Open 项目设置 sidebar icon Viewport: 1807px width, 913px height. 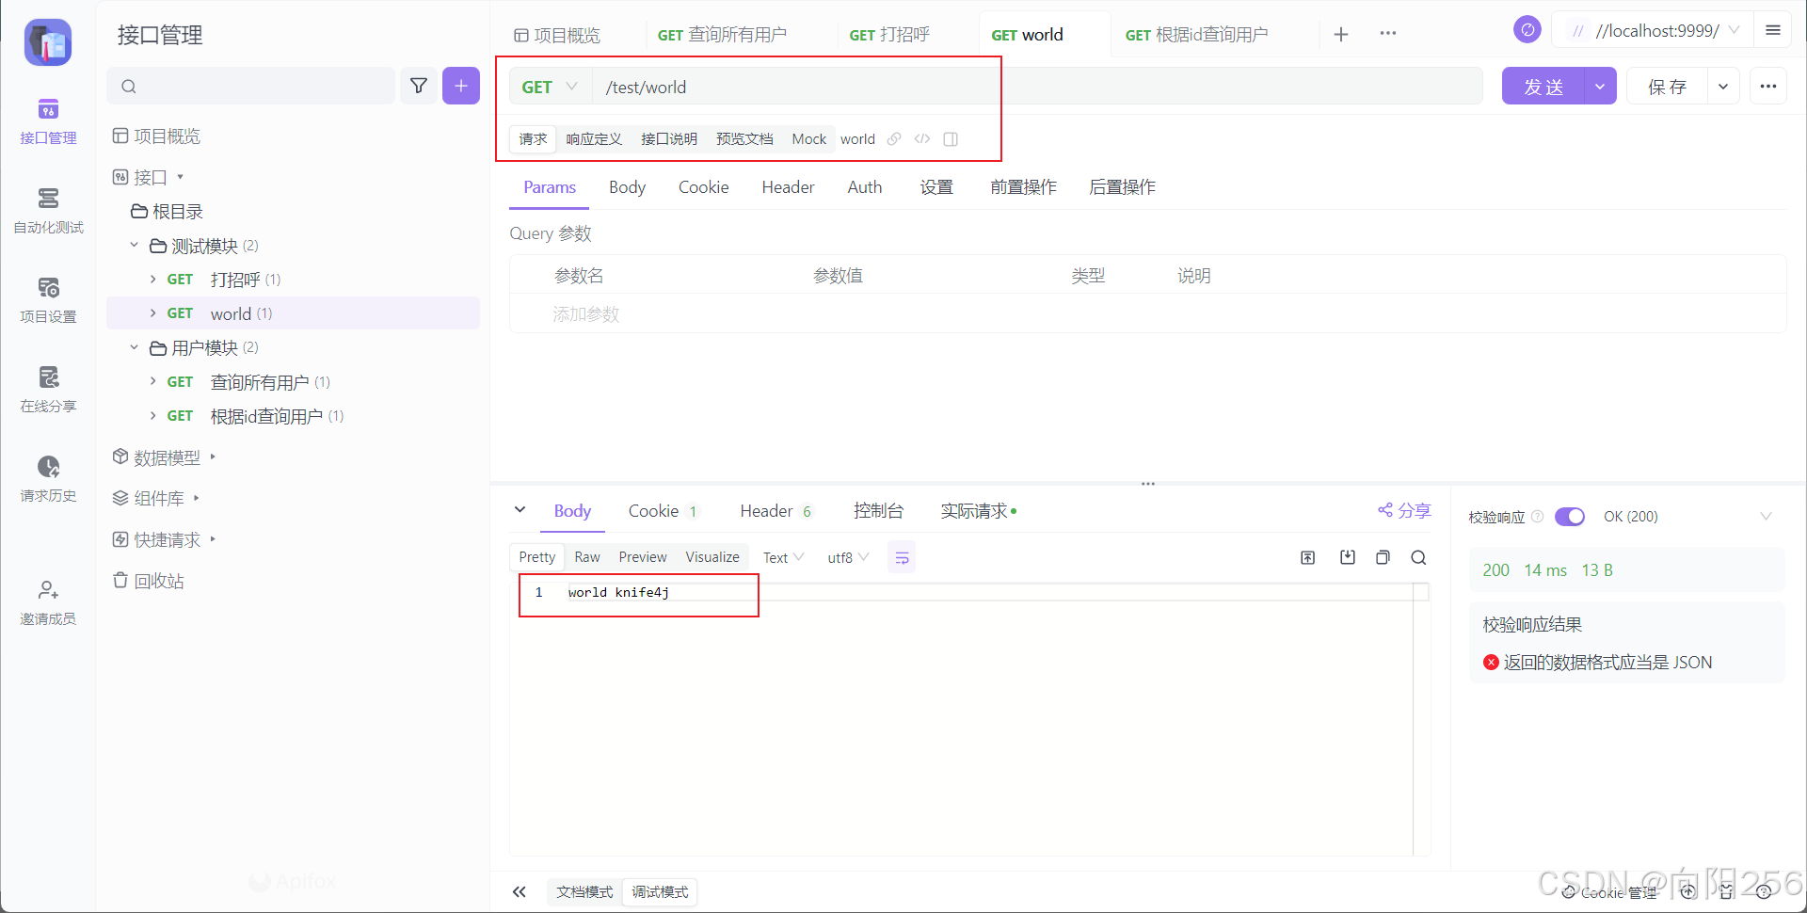tap(48, 300)
